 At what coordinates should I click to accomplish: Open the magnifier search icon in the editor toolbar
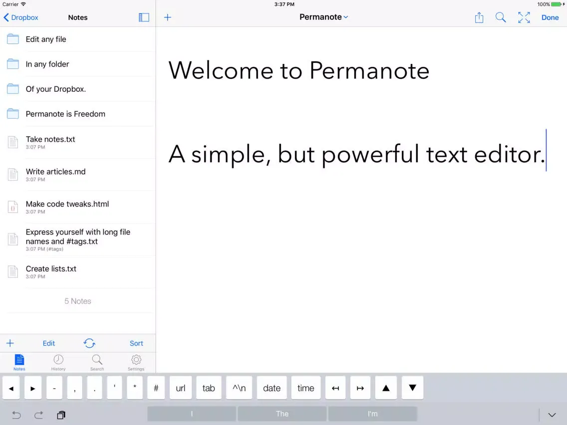pos(501,17)
